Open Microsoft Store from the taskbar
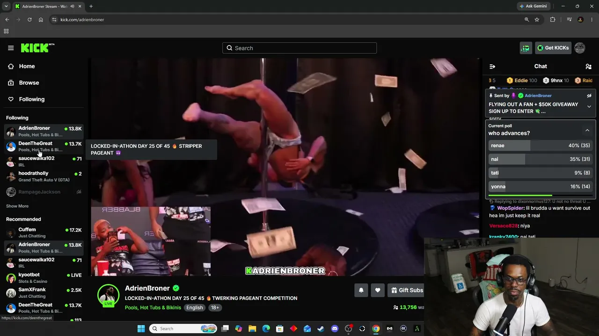 coord(279,329)
